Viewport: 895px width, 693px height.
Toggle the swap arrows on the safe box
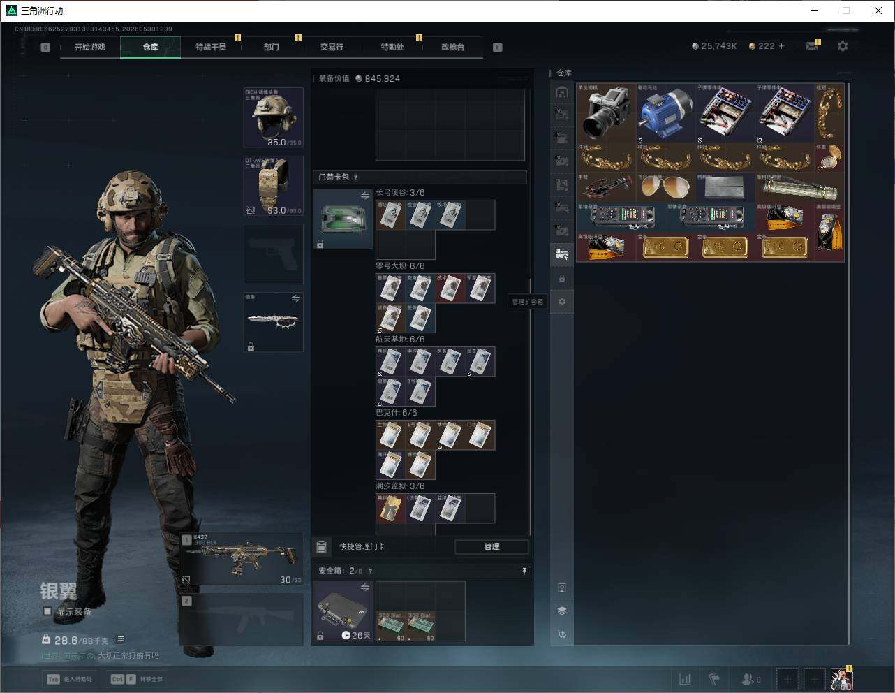[365, 588]
